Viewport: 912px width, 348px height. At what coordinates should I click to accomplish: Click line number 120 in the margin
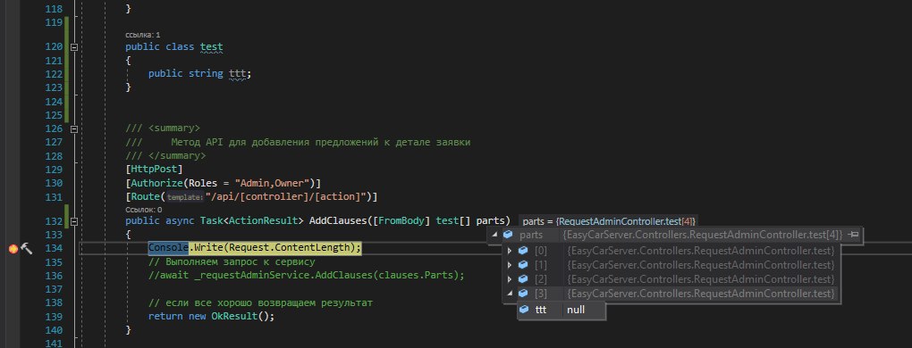point(54,47)
